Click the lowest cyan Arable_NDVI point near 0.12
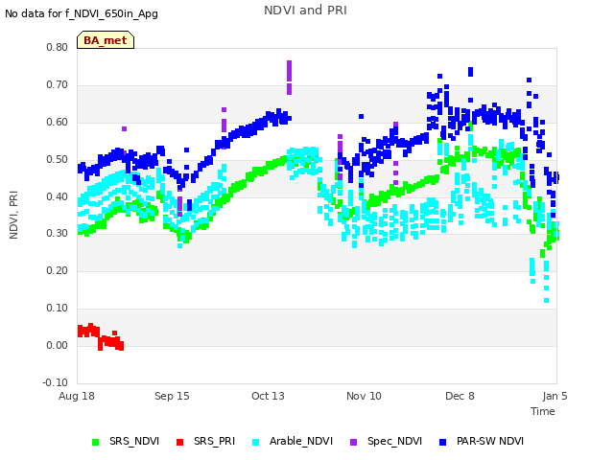 (x=546, y=300)
